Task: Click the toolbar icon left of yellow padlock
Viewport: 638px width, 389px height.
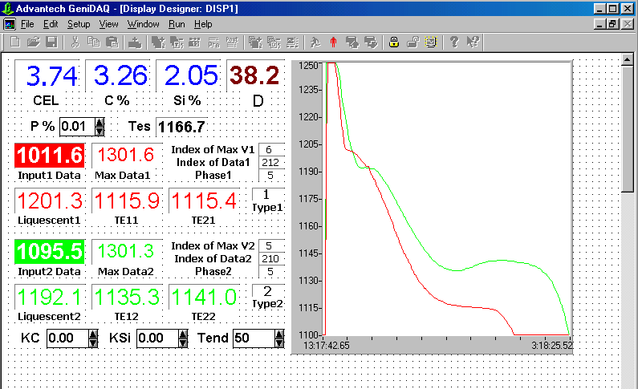Action: tap(371, 42)
